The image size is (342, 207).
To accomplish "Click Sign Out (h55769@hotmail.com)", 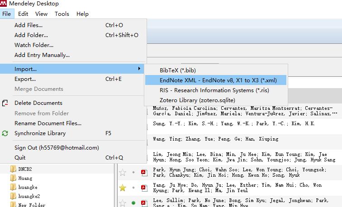I will tap(57, 148).
